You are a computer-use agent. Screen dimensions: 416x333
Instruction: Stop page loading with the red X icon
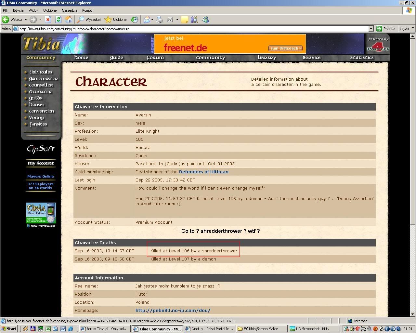(x=48, y=20)
